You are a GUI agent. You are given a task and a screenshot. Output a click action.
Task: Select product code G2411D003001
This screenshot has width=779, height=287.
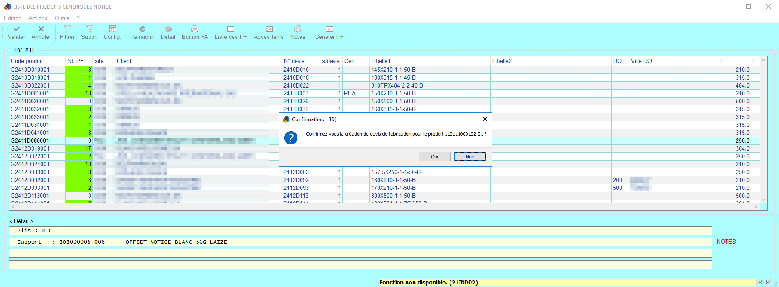(30, 93)
